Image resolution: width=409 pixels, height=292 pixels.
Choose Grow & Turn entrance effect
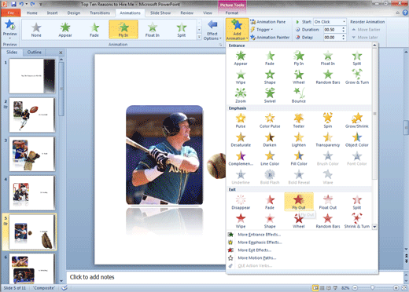point(357,76)
